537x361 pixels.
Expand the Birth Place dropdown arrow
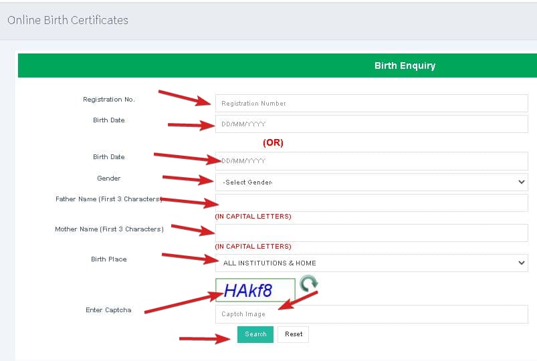point(522,263)
